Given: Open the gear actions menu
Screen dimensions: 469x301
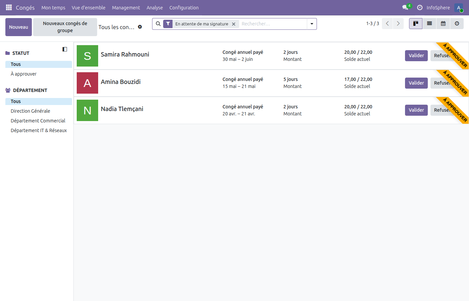Looking at the screenshot, I should pyautogui.click(x=140, y=27).
